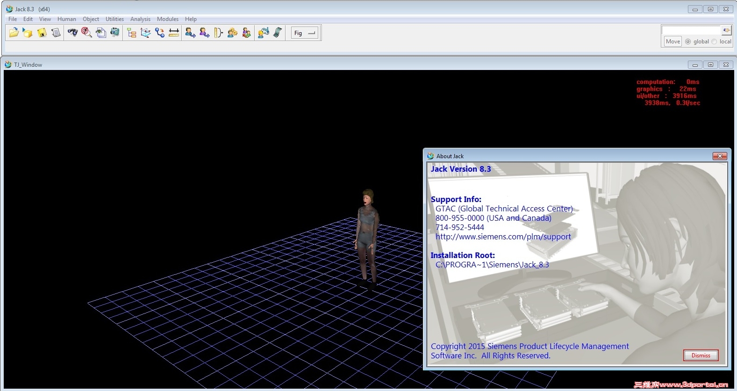Click the 'GTAC (Global Technical Access Center)' line

point(504,209)
